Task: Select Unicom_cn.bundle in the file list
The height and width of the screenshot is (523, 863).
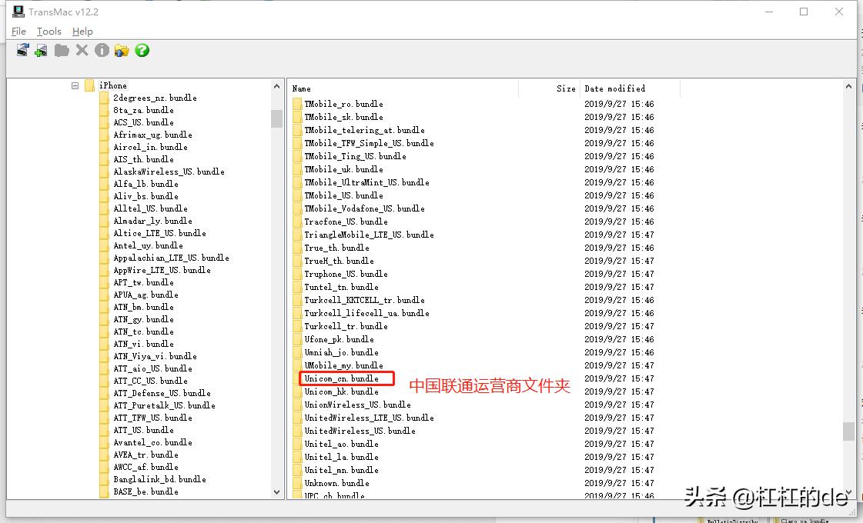Action: (x=341, y=379)
